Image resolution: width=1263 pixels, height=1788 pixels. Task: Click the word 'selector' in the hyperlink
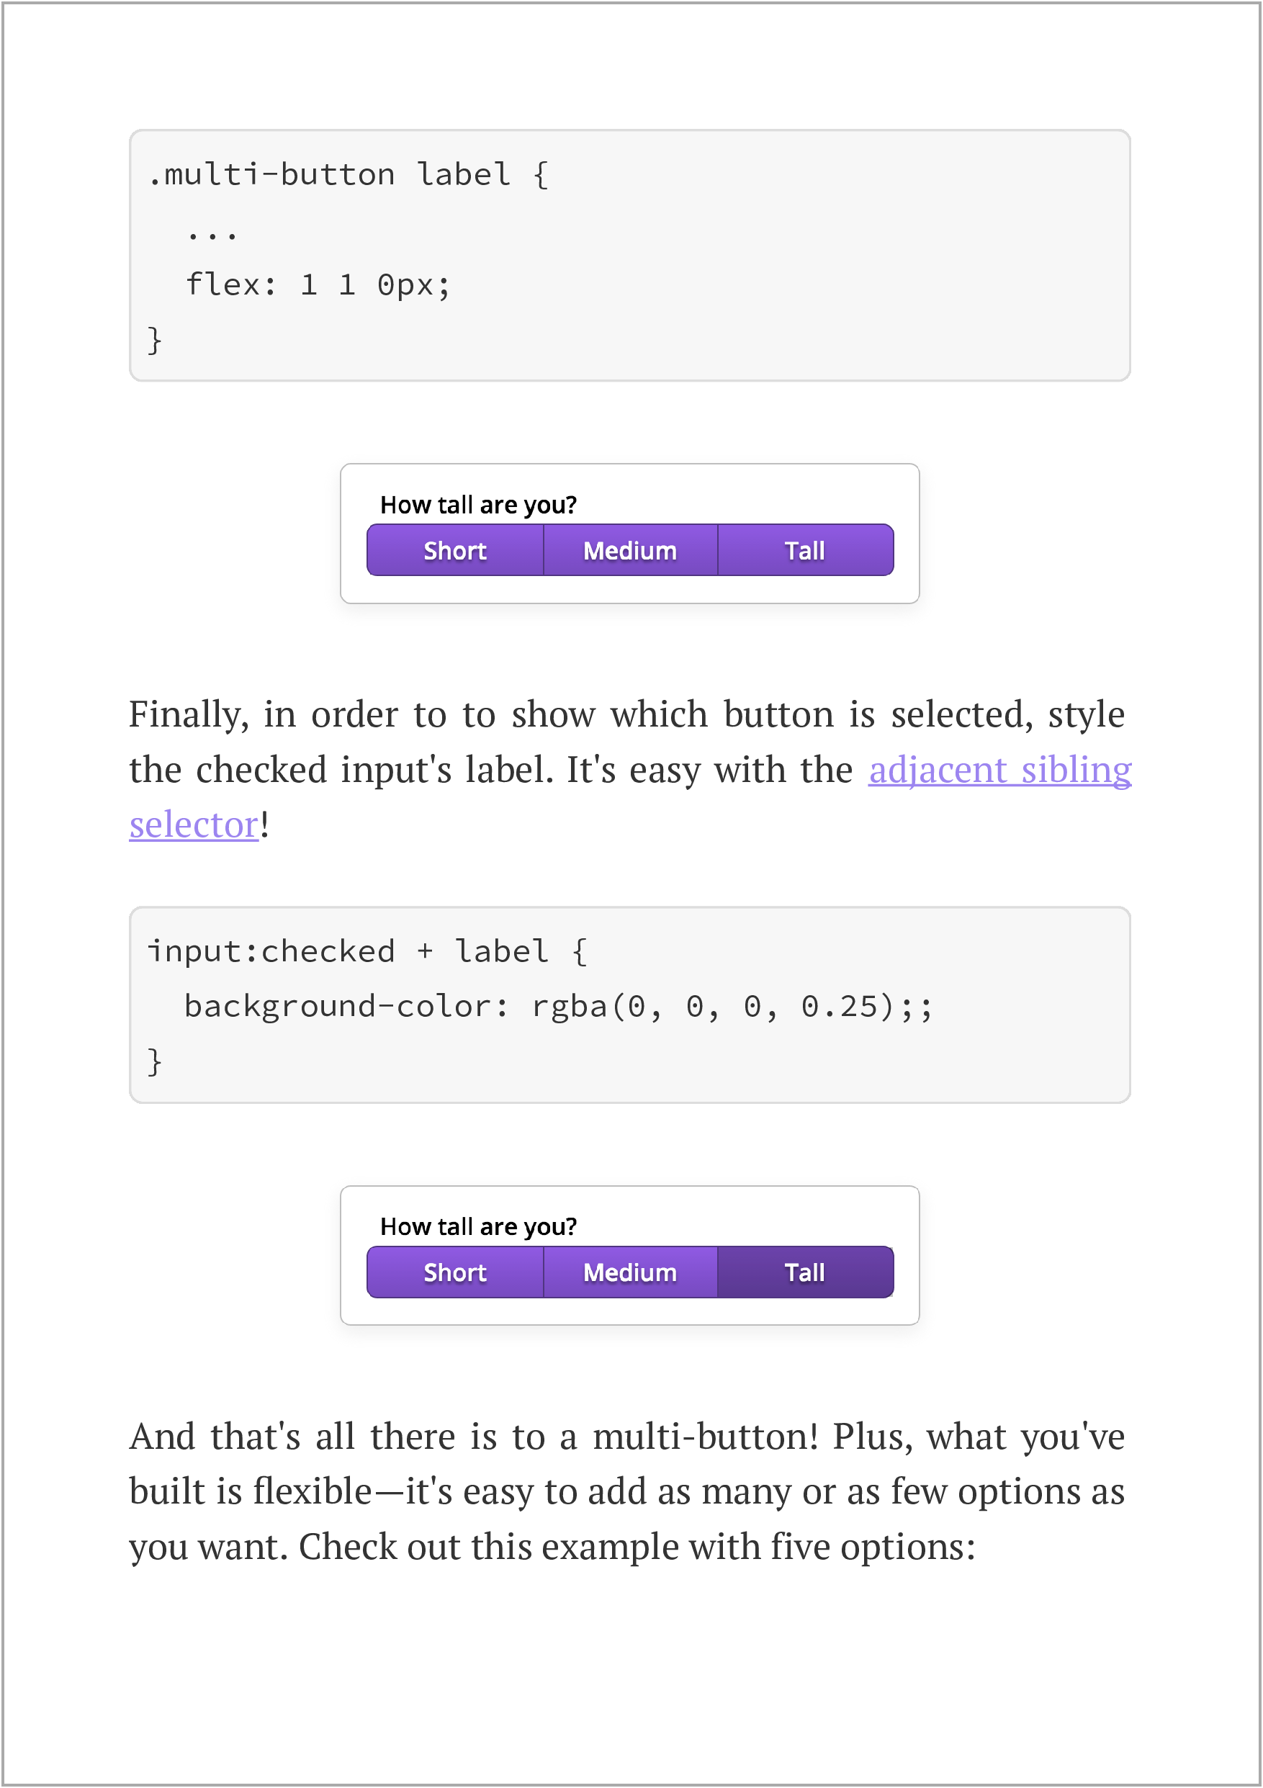point(192,825)
